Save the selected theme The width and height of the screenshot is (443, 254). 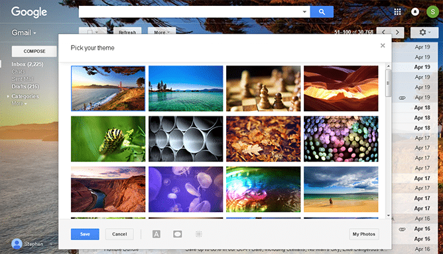pos(85,234)
